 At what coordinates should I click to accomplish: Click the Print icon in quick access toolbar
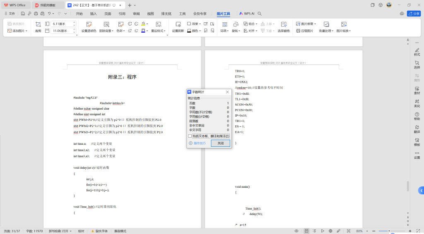click(x=36, y=14)
